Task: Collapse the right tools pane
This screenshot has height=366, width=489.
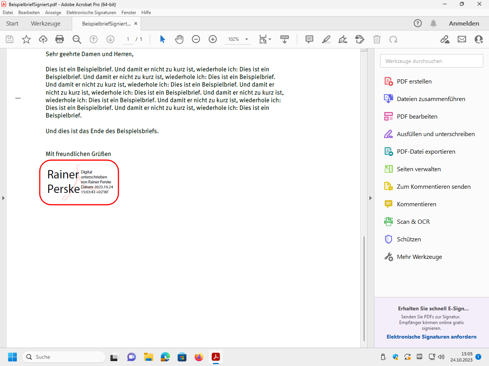Action: [370, 198]
